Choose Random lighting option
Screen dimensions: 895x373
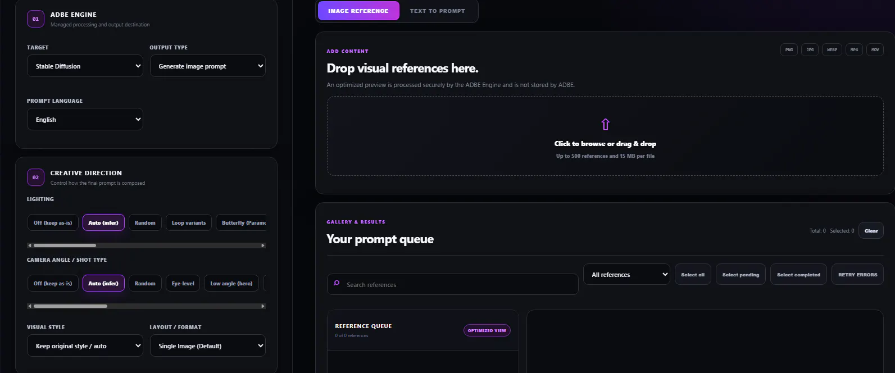tap(145, 223)
